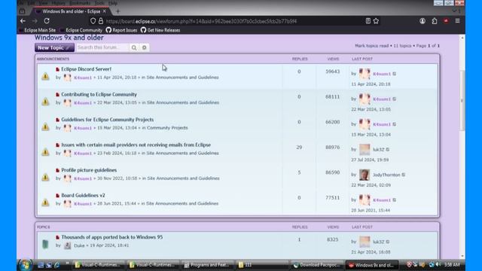The height and width of the screenshot is (271, 482).
Task: Open Report Issues GitHub bookmark
Action: click(x=121, y=30)
